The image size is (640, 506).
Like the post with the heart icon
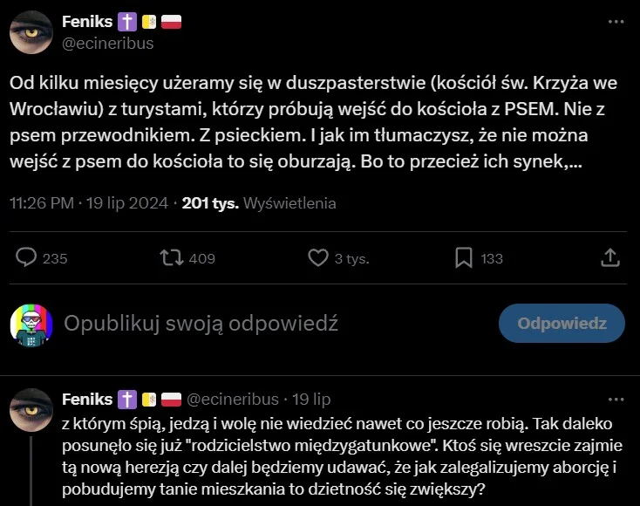tap(317, 258)
